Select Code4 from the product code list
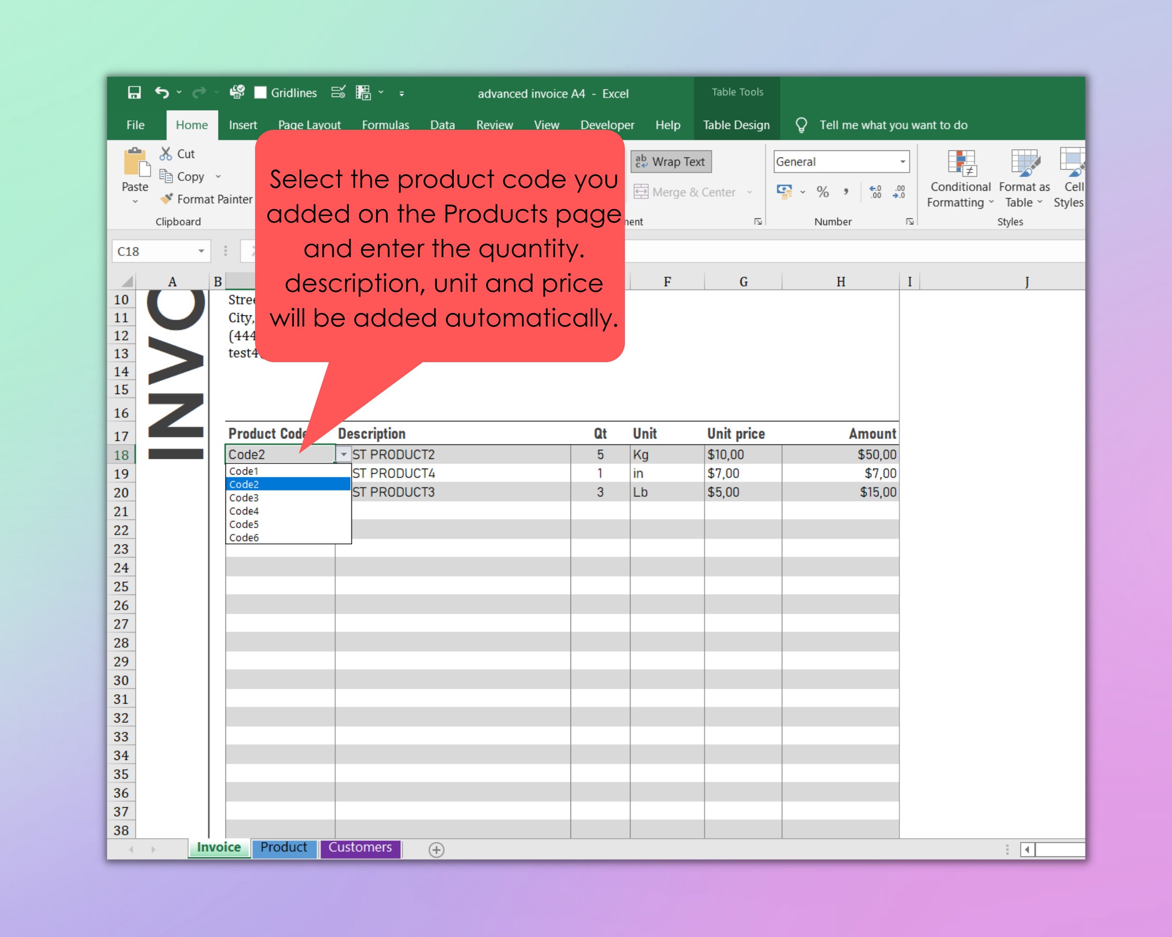 (244, 511)
